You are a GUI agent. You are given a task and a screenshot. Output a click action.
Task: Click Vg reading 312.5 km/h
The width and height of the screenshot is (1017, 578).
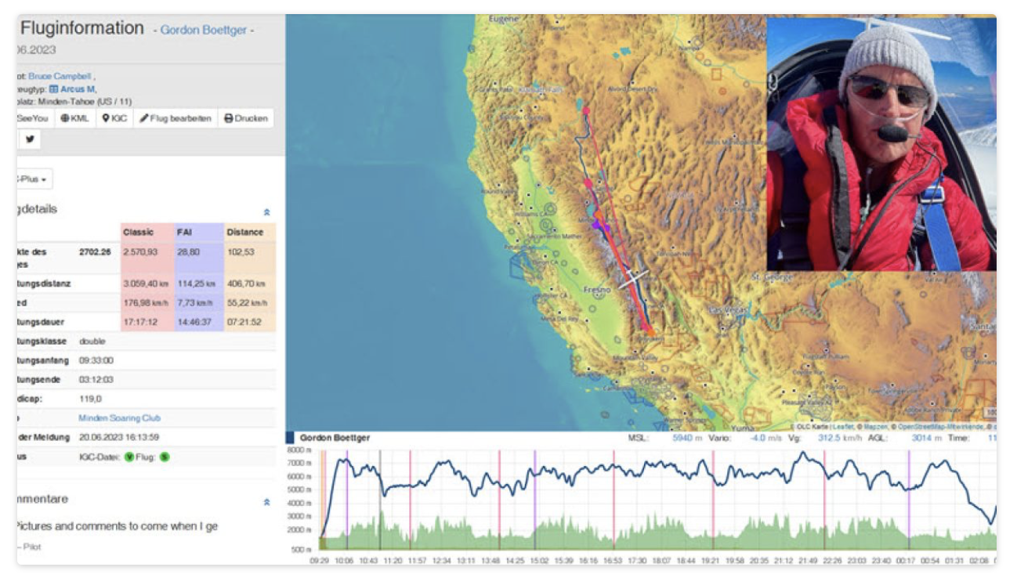pos(840,438)
